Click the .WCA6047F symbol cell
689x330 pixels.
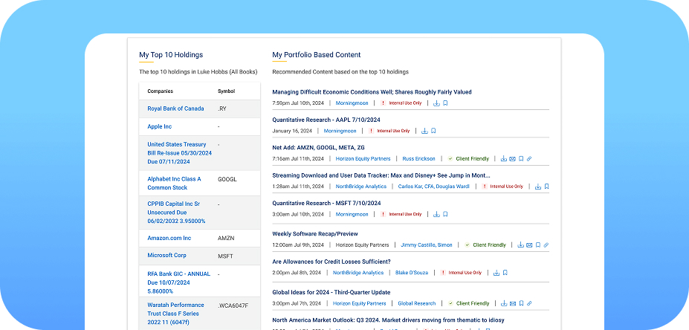coord(233,305)
